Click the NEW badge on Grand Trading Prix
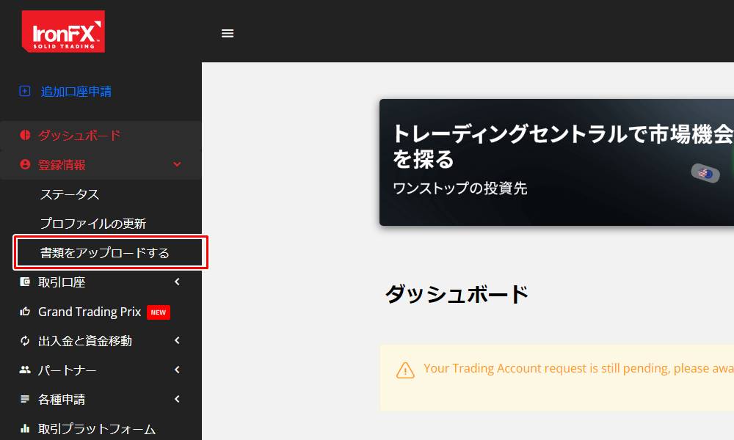The height and width of the screenshot is (440, 734). point(158,312)
